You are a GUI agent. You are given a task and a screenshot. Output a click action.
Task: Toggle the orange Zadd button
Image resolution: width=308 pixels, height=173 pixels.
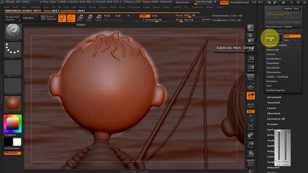145,16
